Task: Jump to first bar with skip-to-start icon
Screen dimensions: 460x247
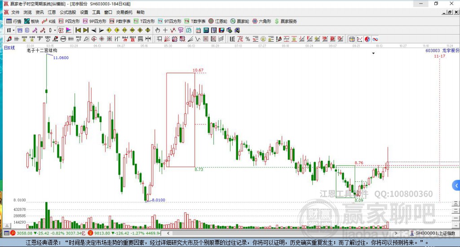Action: (x=78, y=30)
